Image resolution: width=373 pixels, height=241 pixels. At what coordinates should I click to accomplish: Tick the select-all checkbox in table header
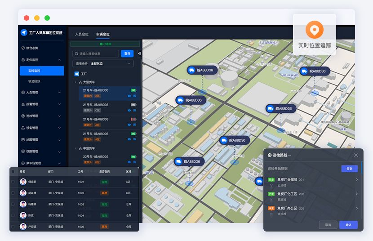point(13,171)
